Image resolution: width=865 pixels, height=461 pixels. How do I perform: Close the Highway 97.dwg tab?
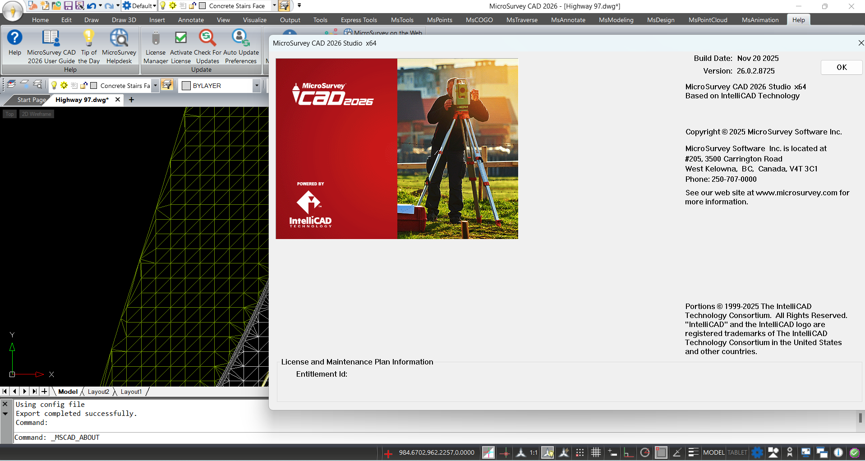tap(118, 100)
